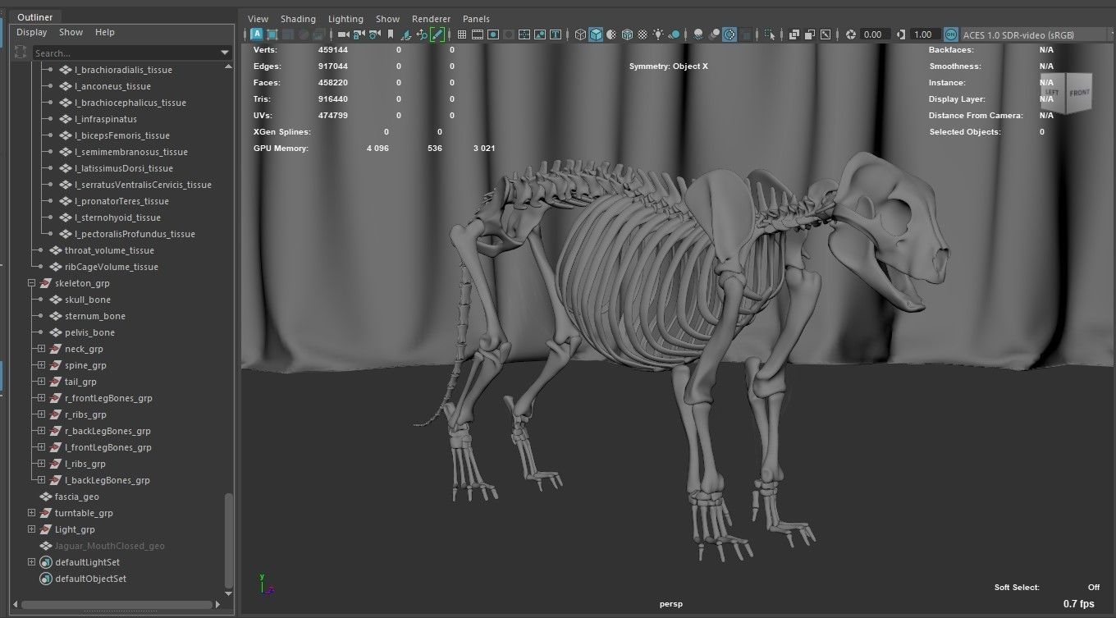
Task: Open Camera Attributes icon
Action: pos(375,34)
